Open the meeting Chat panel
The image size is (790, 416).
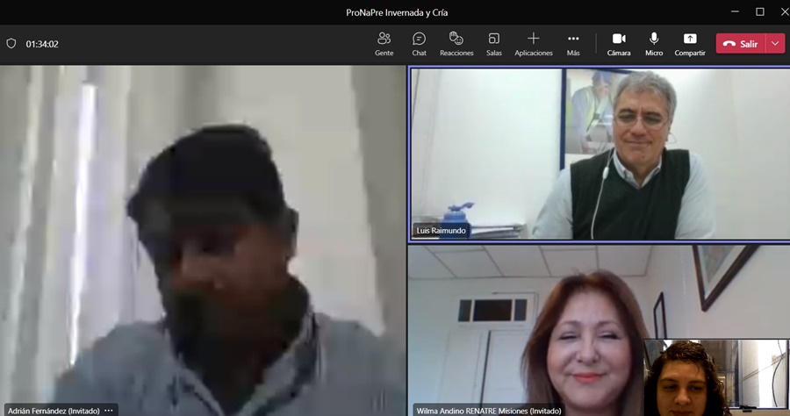(419, 44)
